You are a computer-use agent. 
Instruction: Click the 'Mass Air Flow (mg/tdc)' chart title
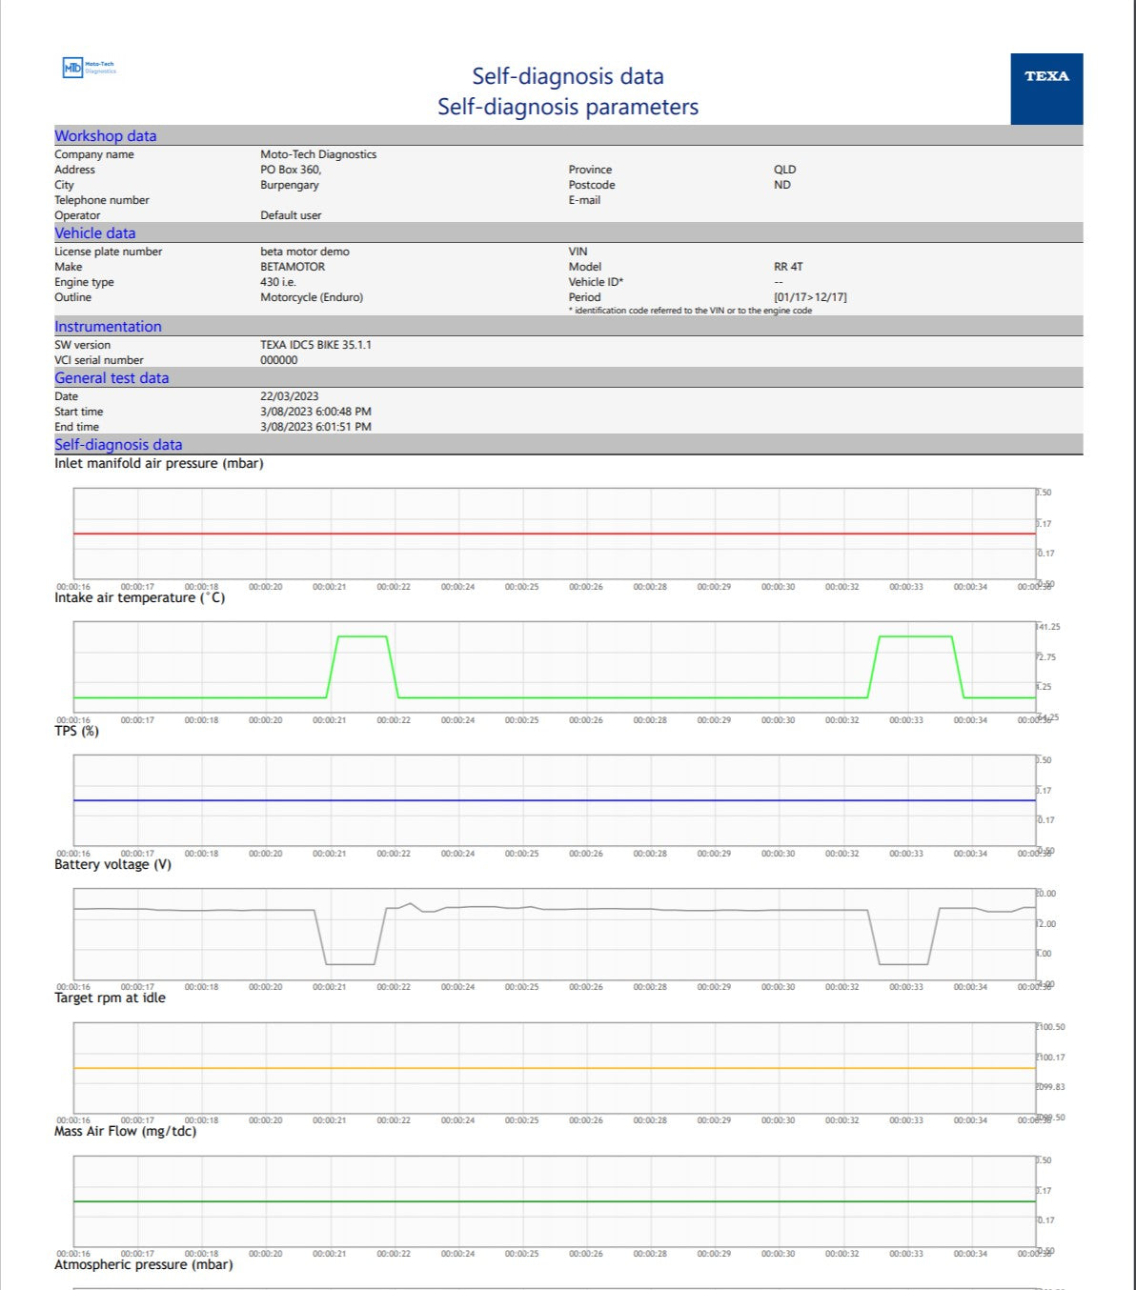pyautogui.click(x=126, y=1132)
